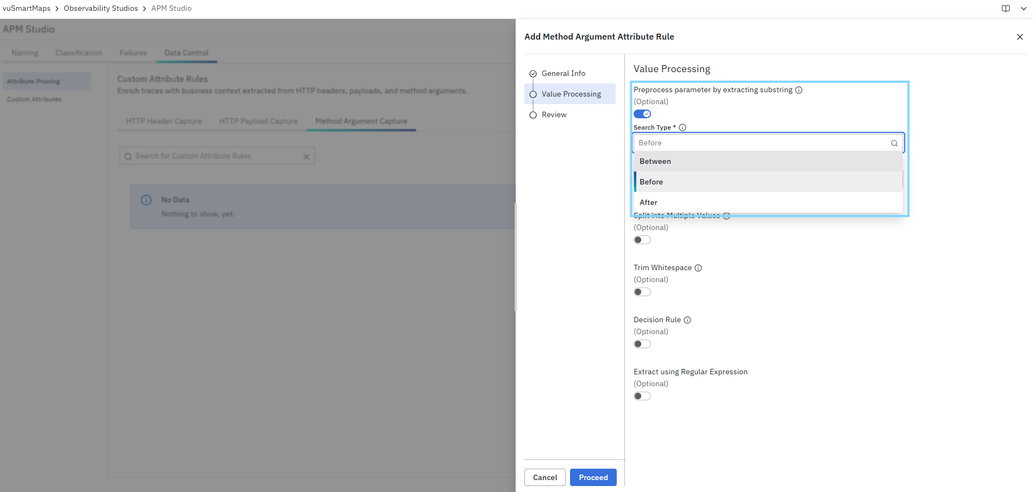Open Custom Attributes in sidebar
The height and width of the screenshot is (492, 1033).
(34, 99)
